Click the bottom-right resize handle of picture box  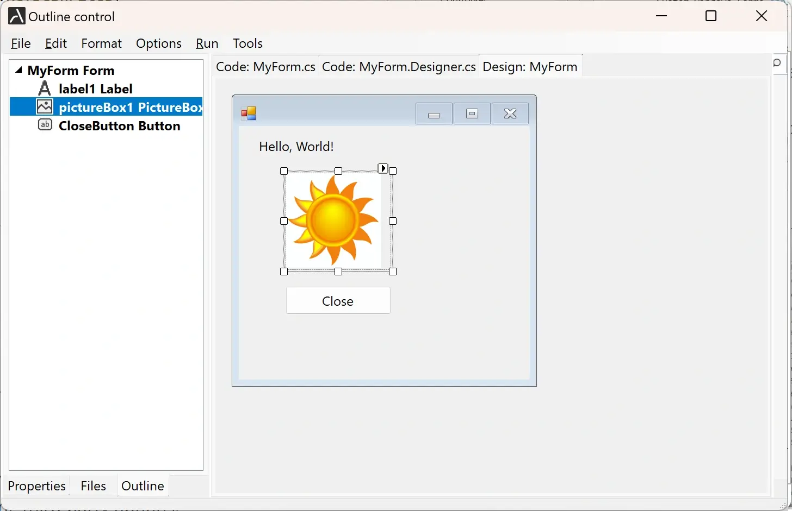coord(393,272)
